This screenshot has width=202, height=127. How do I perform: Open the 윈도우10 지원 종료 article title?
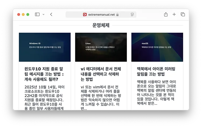pyautogui.click(x=44, y=74)
